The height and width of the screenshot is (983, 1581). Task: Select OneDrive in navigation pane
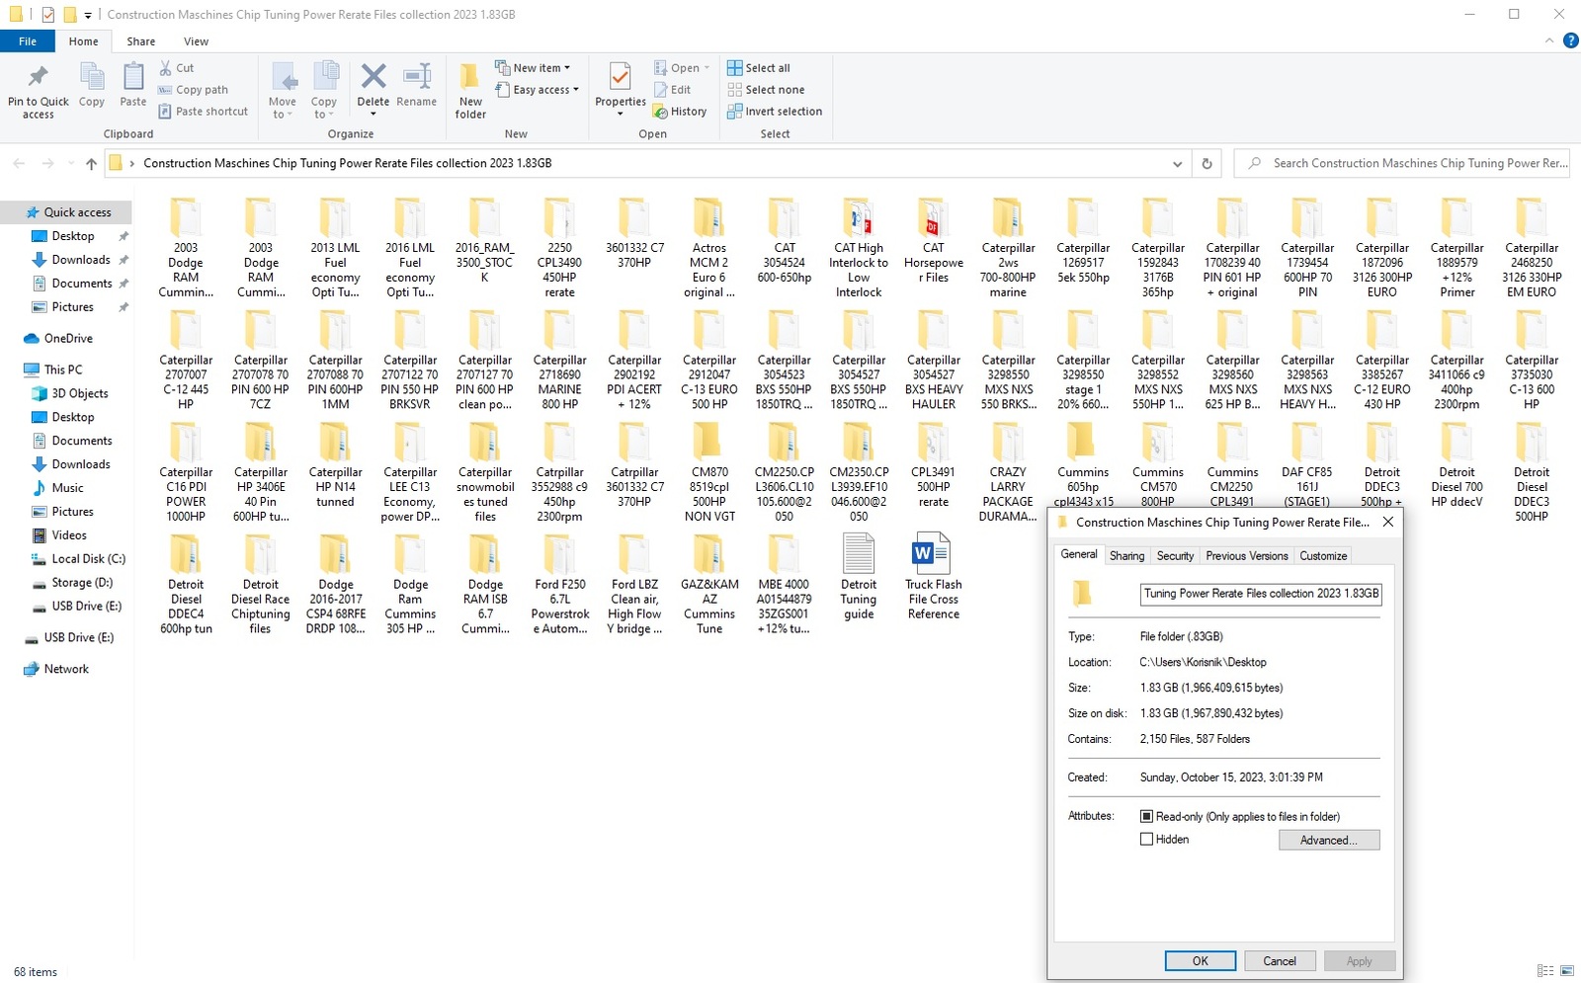coord(58,339)
